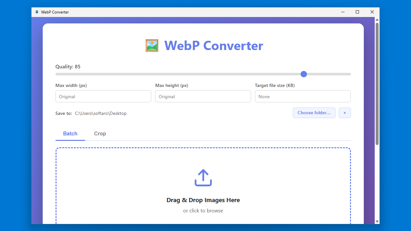Click the Quality slider handle
This screenshot has height=231, width=411.
coord(304,74)
